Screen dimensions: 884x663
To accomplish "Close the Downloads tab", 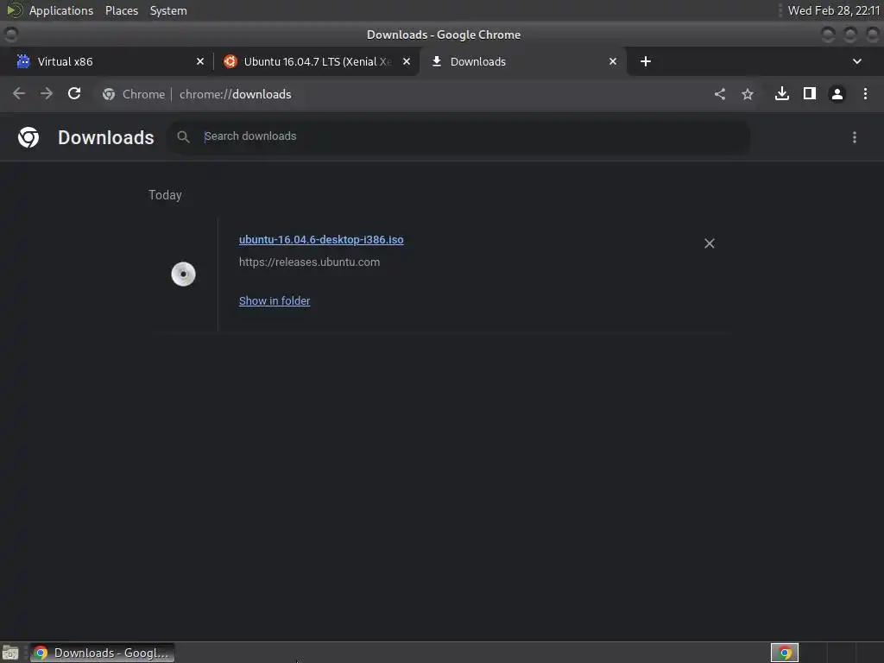I will tap(613, 61).
